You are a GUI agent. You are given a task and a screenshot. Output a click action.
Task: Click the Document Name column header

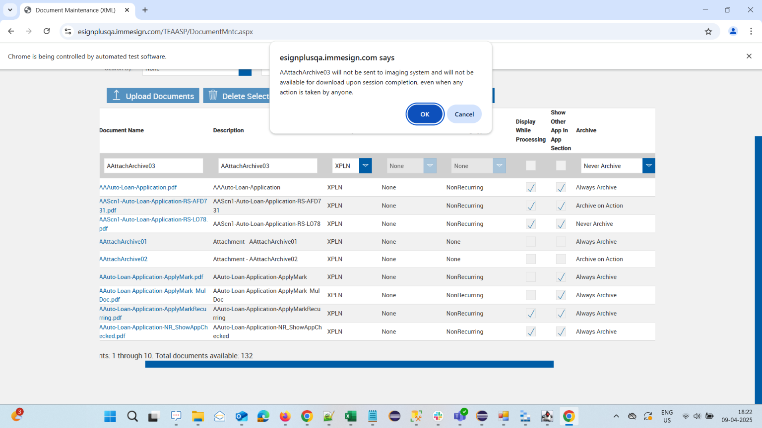[122, 130]
